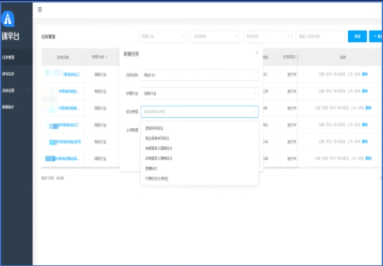Click the blue search button beside input
Screen dimensions: 383x266
point(358,36)
